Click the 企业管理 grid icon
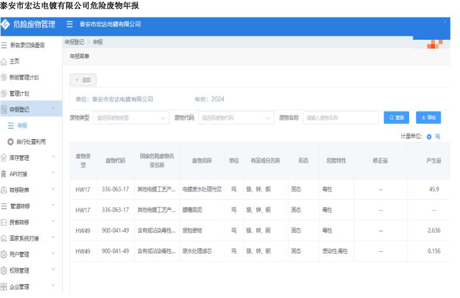460x298 pixels. tap(4, 287)
